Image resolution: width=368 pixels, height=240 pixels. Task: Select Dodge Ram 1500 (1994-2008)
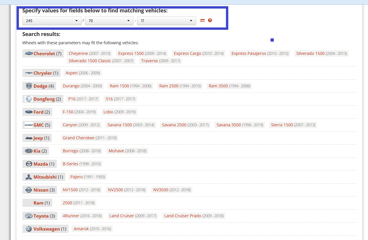131,86
